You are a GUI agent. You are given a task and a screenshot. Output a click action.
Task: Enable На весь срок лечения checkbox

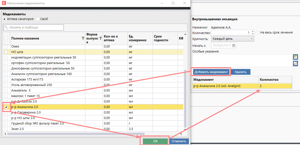257,32
